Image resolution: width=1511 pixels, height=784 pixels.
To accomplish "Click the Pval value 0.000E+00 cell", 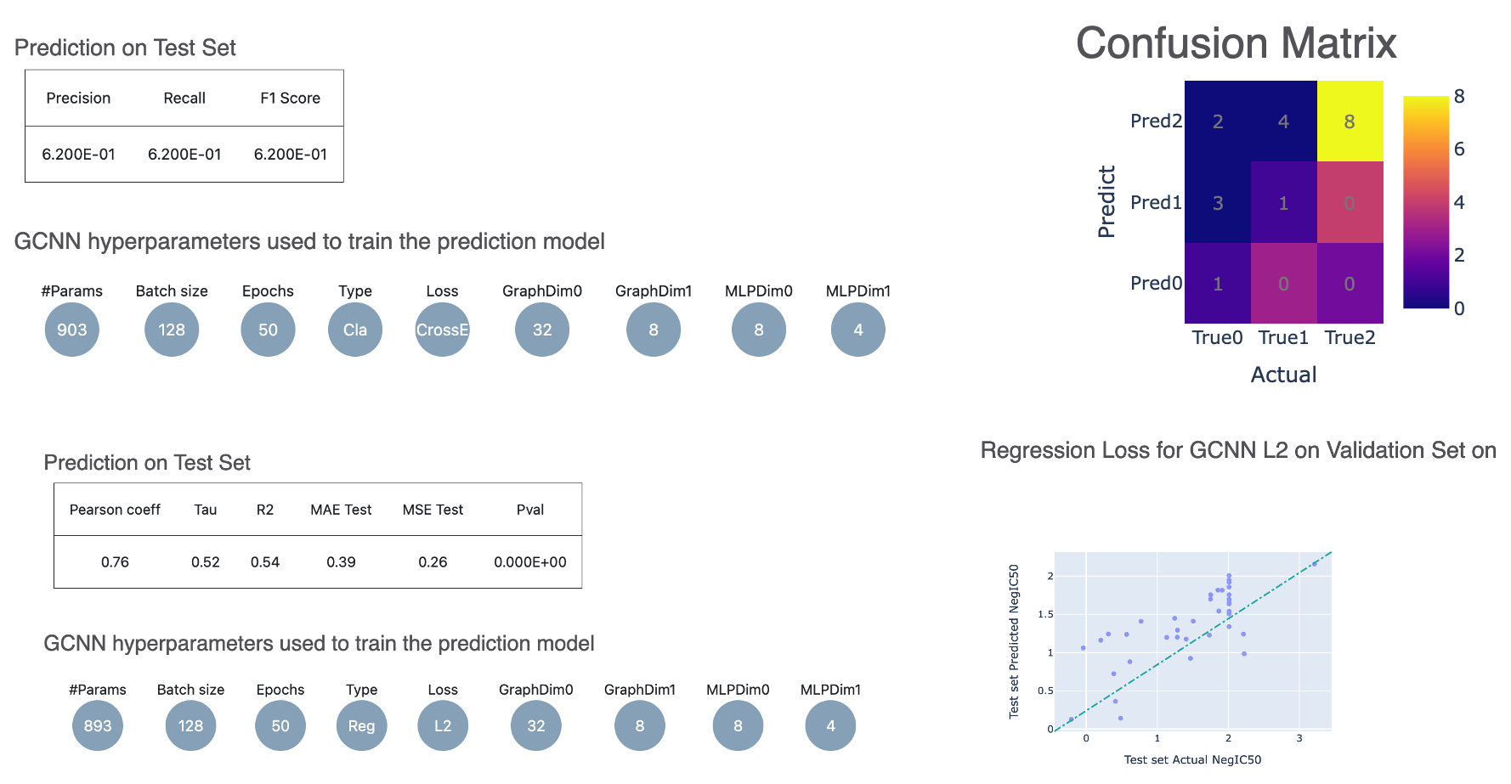I will (529, 562).
